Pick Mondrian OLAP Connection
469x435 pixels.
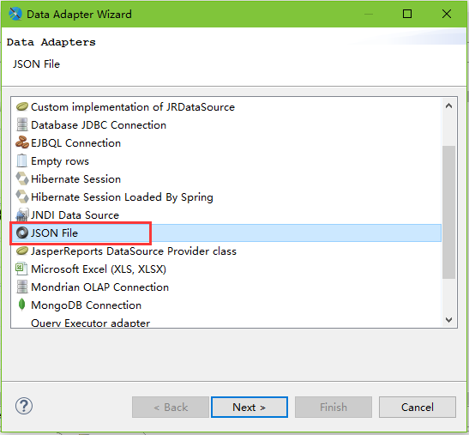pyautogui.click(x=99, y=287)
